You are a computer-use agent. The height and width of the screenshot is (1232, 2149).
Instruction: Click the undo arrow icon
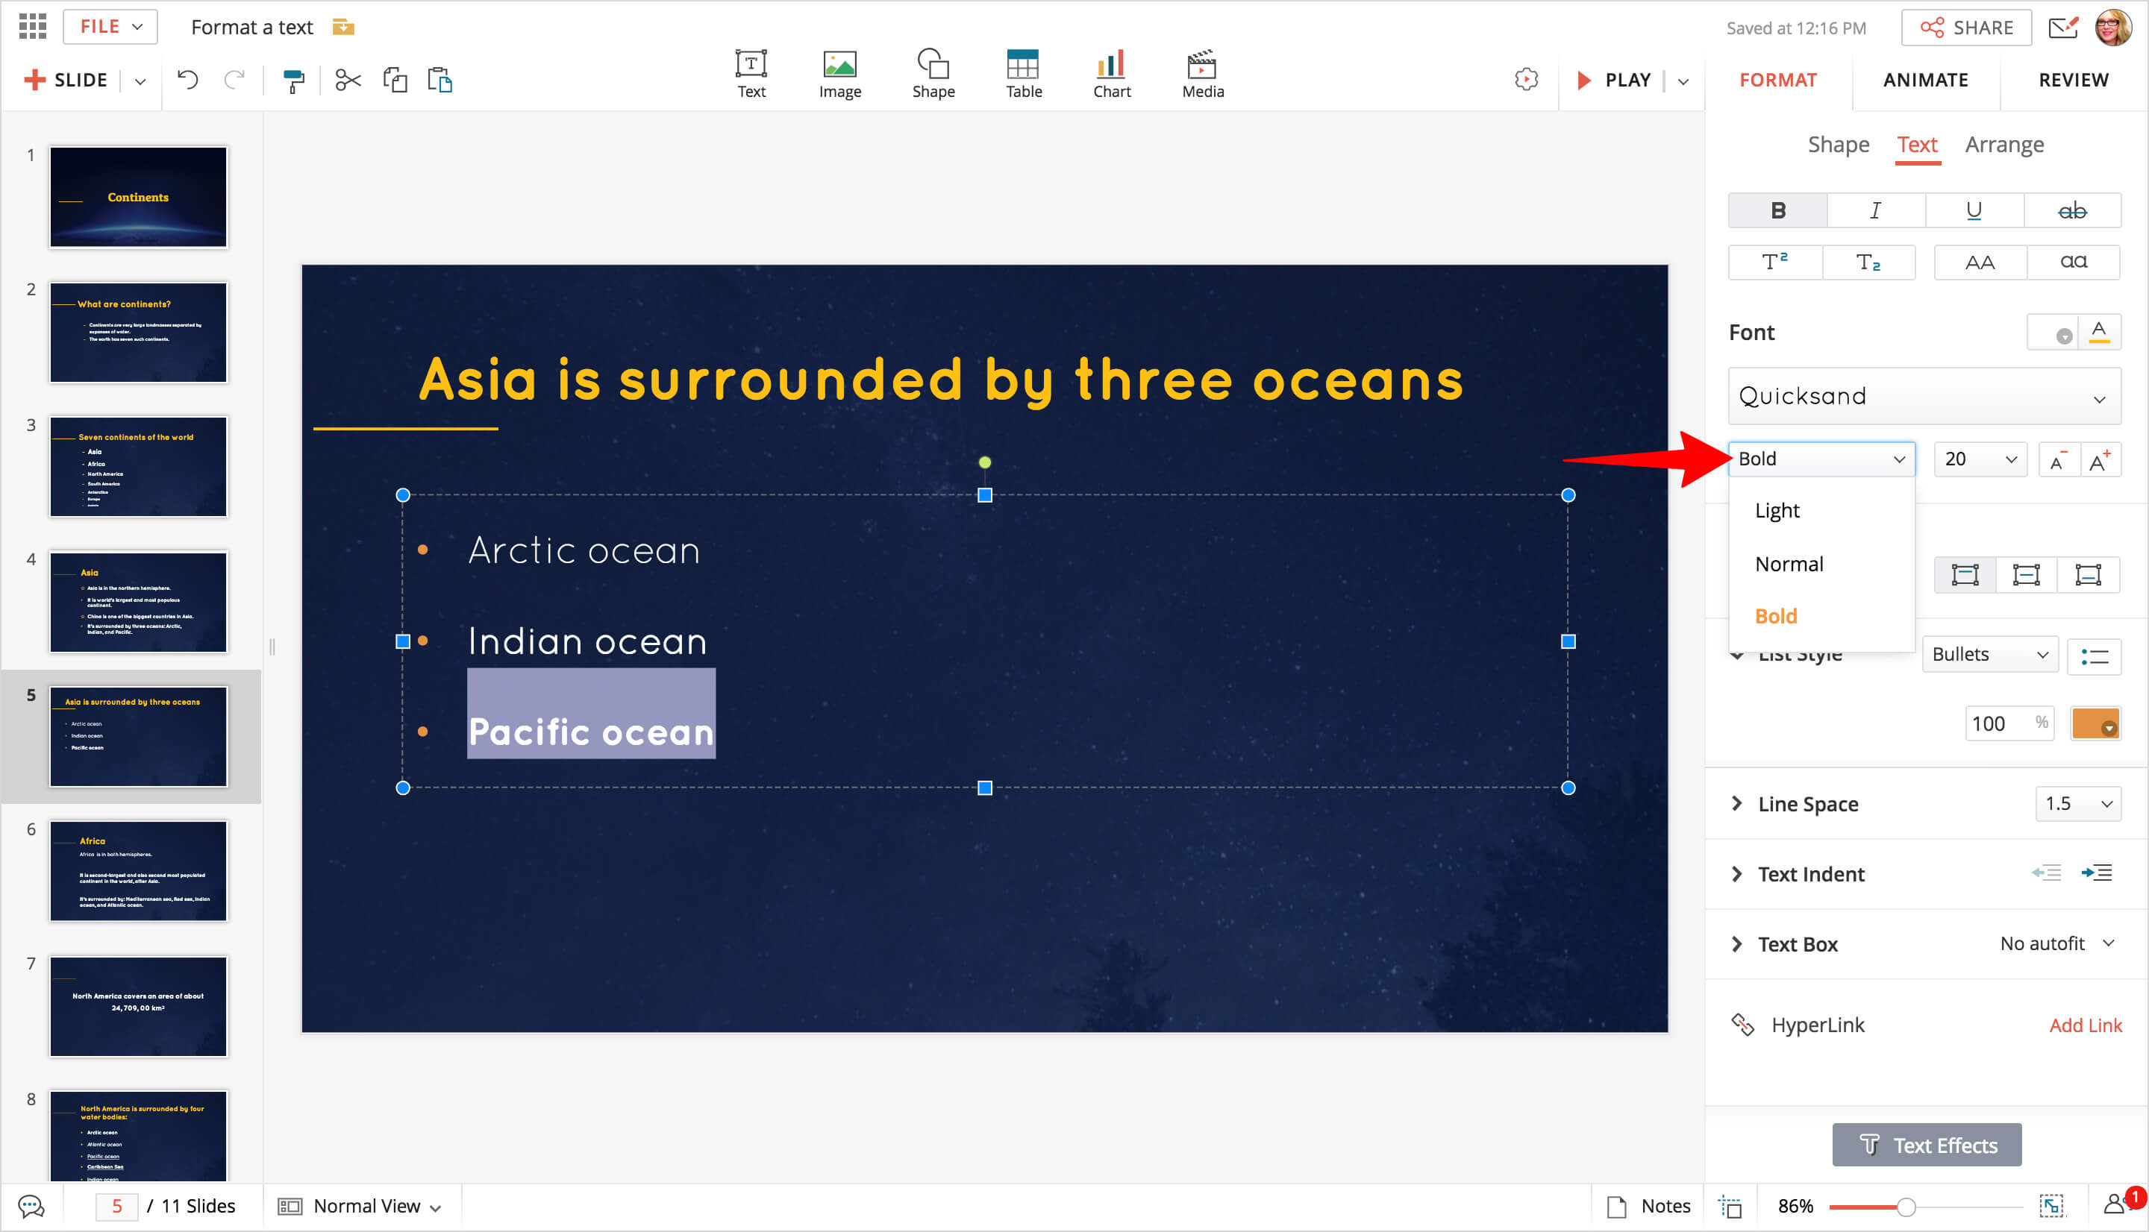(188, 81)
